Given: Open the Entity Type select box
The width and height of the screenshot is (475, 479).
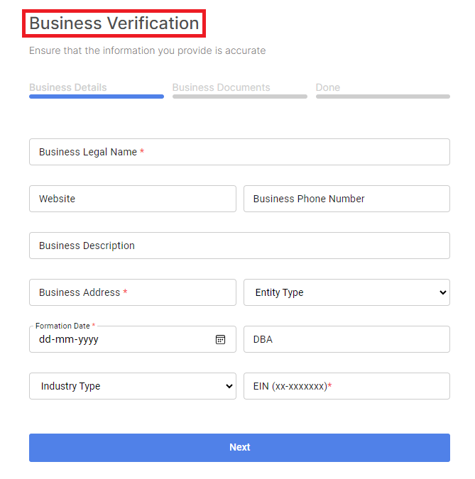Looking at the screenshot, I should 346,292.
